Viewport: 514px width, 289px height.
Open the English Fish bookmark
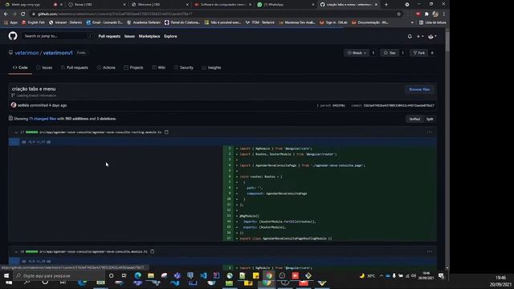pyautogui.click(x=33, y=22)
